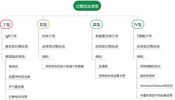175x100 pixels.
Task: Select 典型临床表现: node
Action: pyautogui.click(x=16, y=57)
